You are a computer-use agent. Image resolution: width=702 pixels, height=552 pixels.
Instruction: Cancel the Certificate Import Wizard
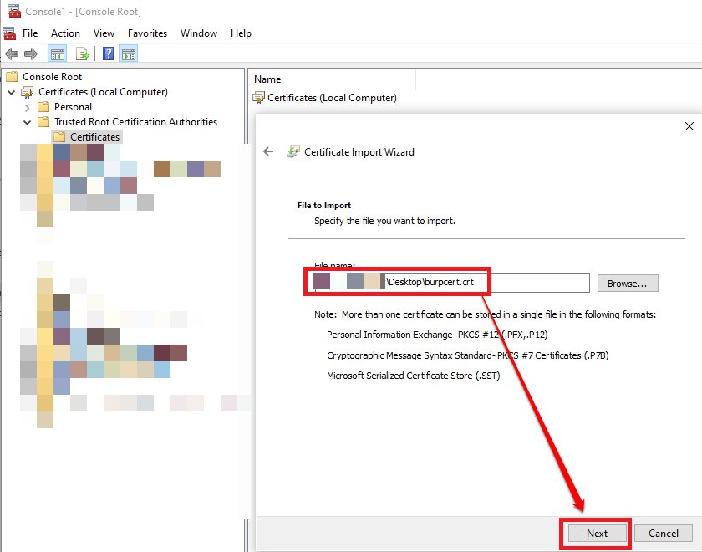pyautogui.click(x=663, y=533)
